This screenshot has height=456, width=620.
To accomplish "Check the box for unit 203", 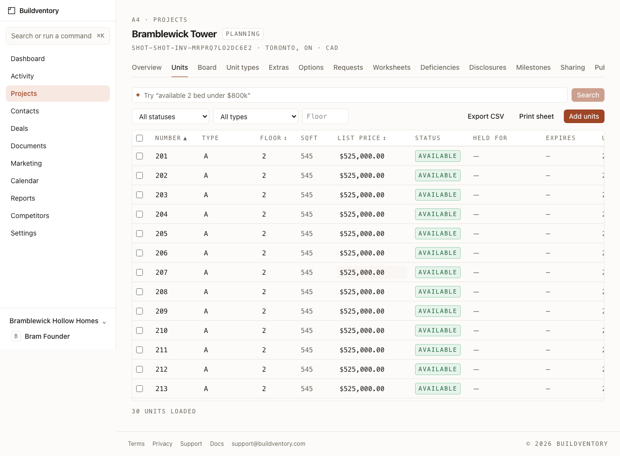I will pos(139,195).
